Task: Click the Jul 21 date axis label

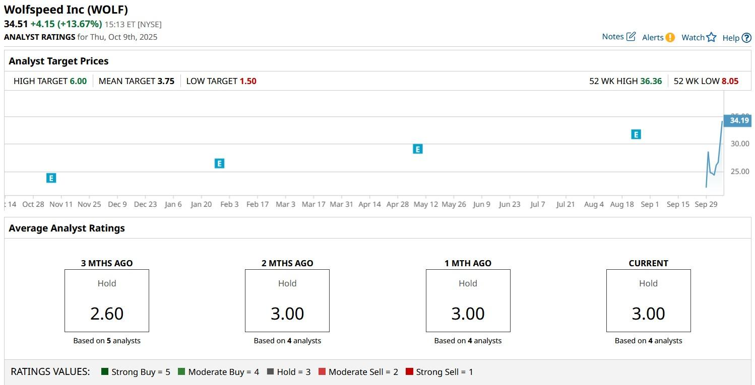Action: pyautogui.click(x=565, y=204)
